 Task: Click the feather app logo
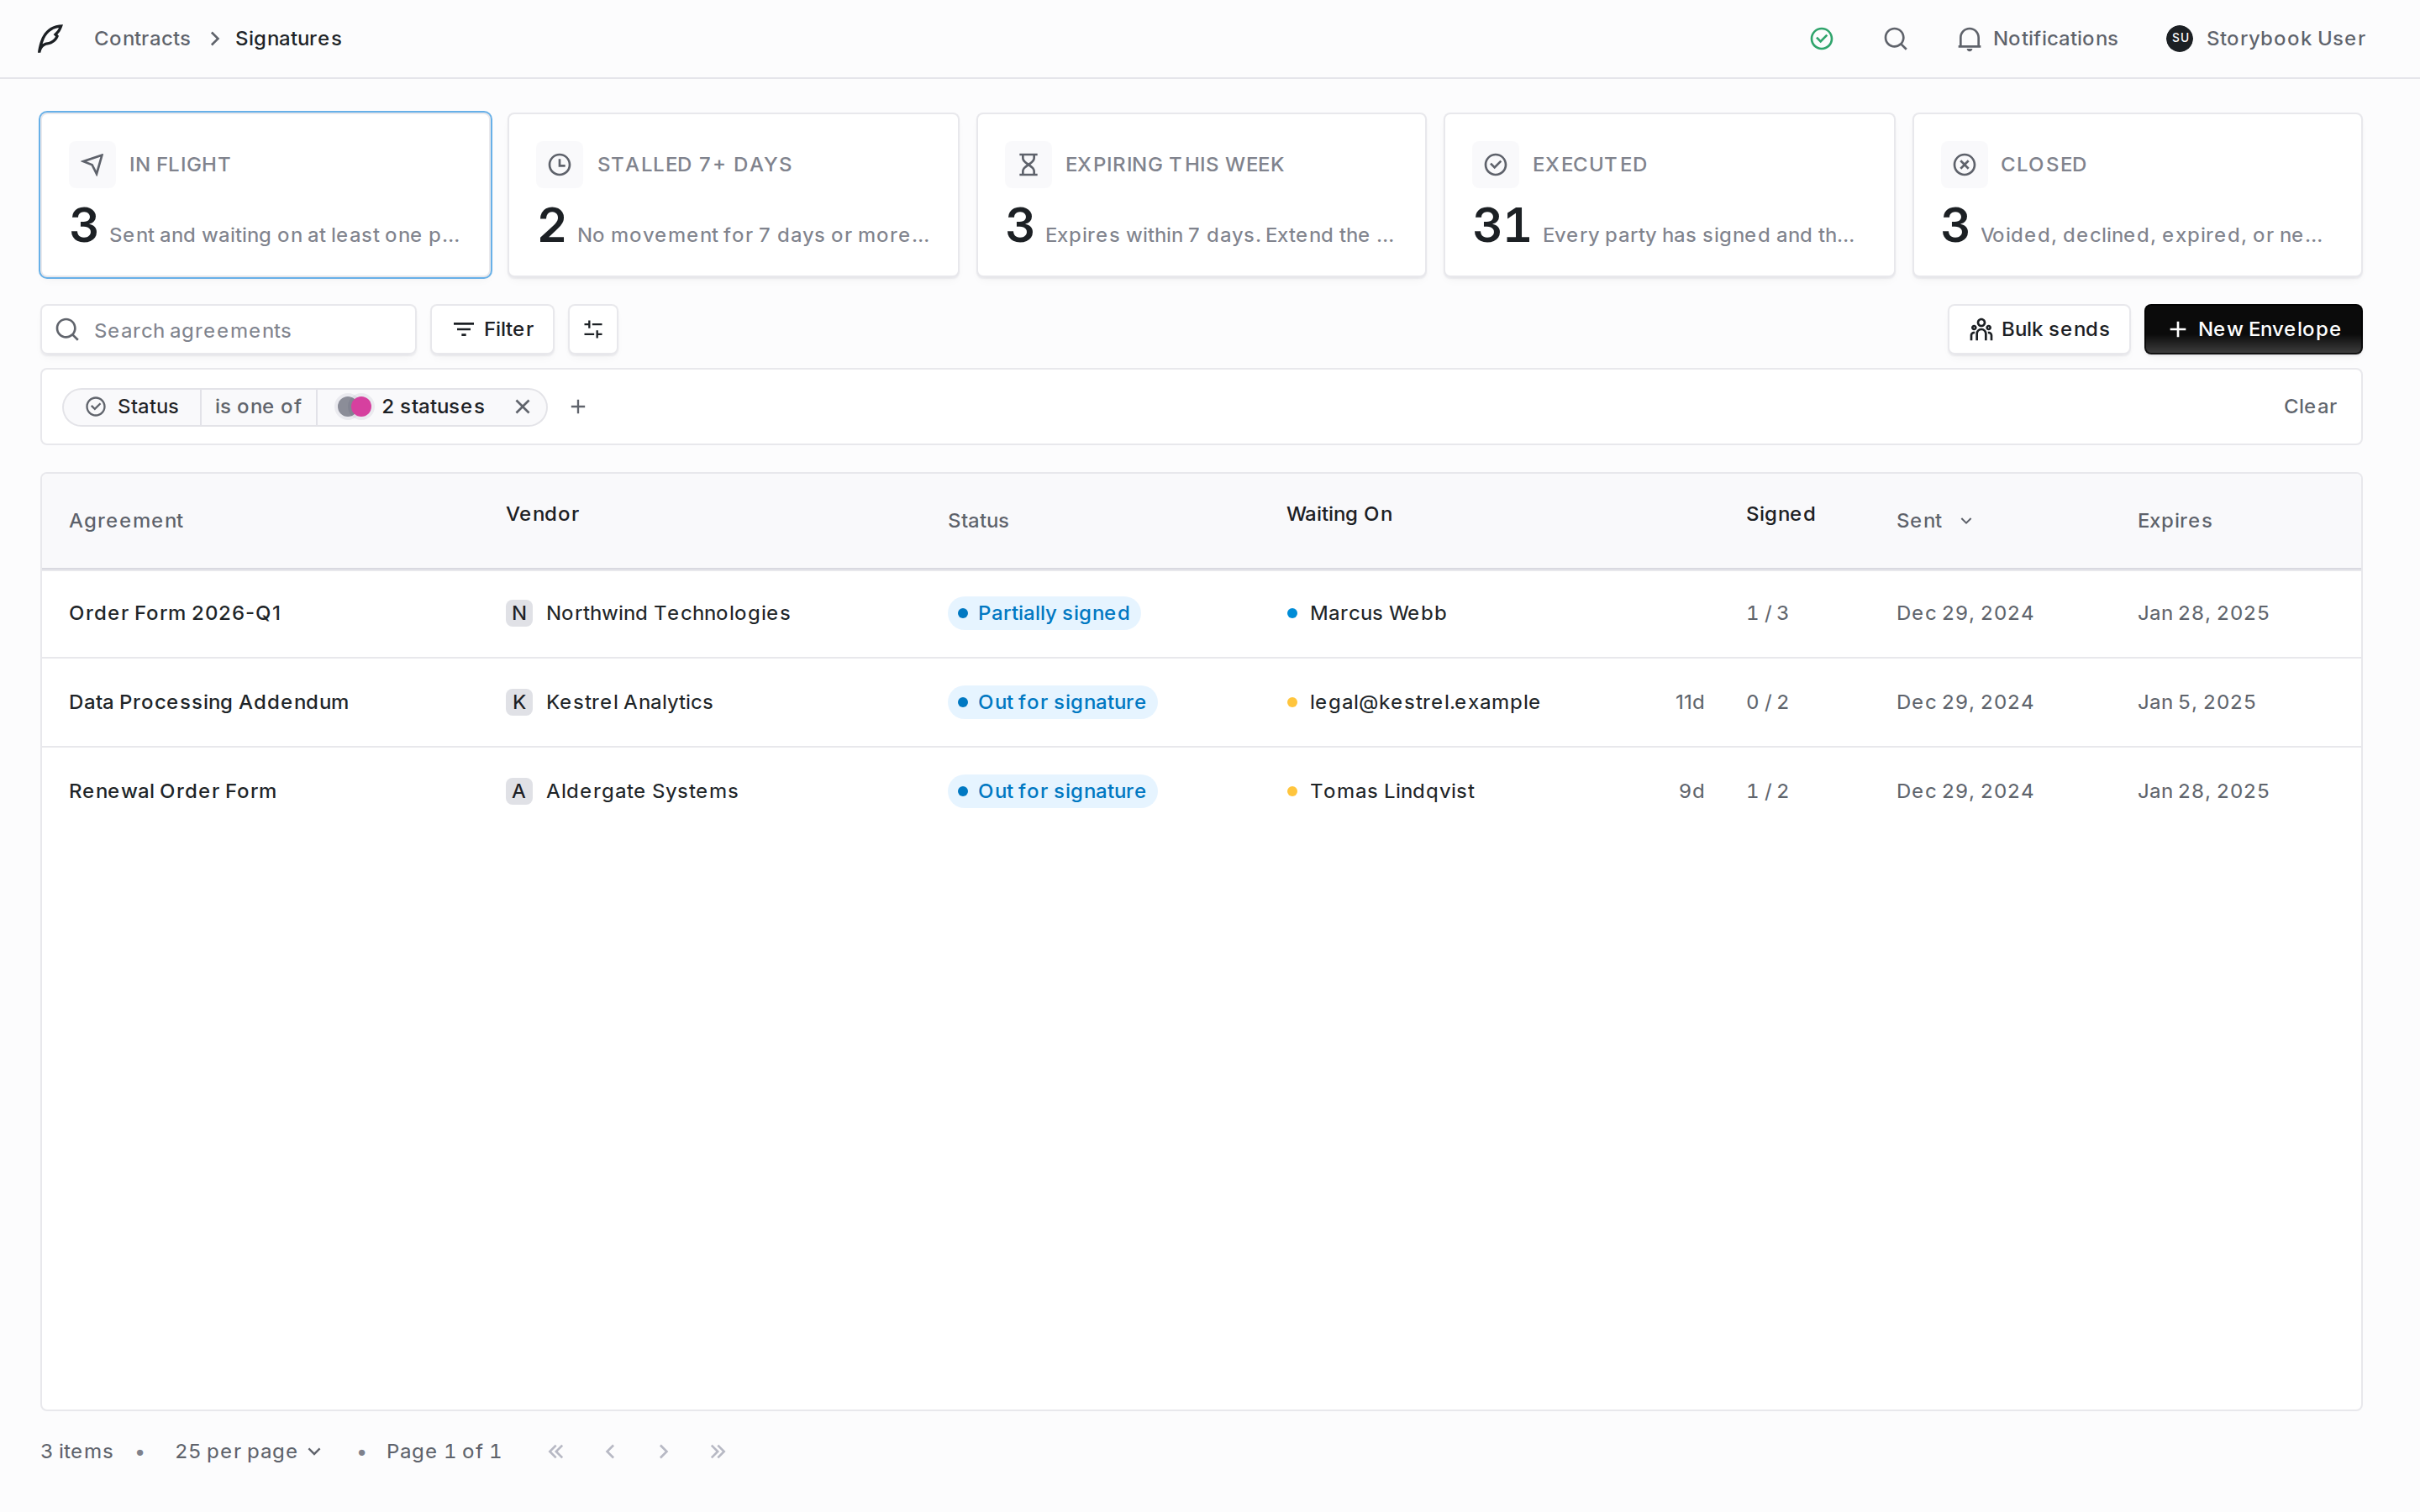pyautogui.click(x=50, y=38)
